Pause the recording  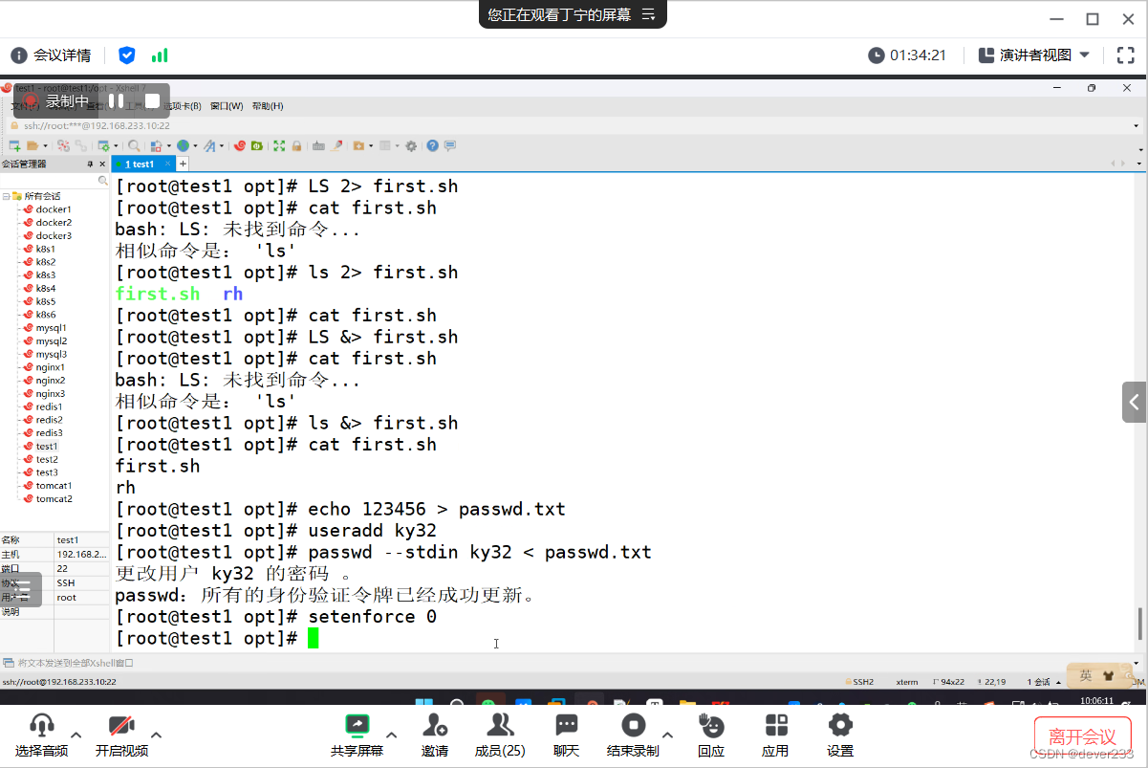(116, 100)
